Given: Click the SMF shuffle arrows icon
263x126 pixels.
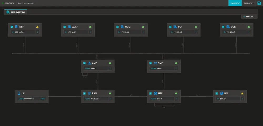Looking at the screenshot, I should point(155,63).
